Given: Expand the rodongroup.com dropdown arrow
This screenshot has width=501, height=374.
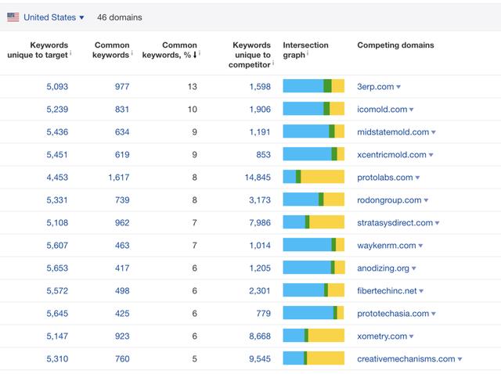Looking at the screenshot, I should pos(426,200).
